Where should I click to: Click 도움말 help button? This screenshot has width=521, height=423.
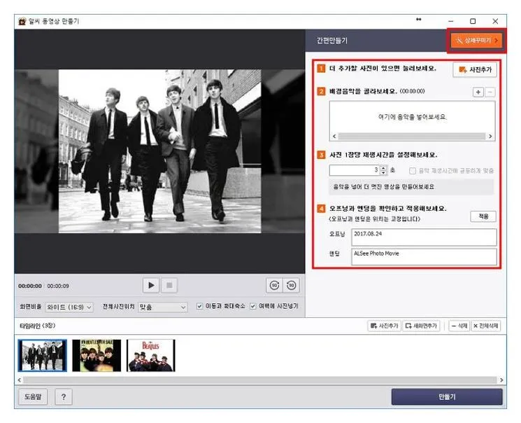point(33,396)
